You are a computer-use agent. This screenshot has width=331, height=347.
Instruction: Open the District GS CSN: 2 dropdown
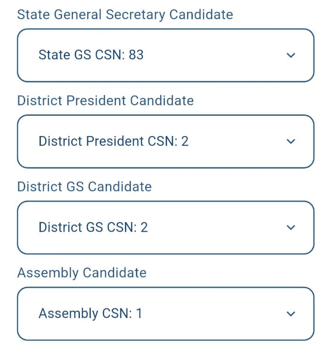click(x=166, y=228)
